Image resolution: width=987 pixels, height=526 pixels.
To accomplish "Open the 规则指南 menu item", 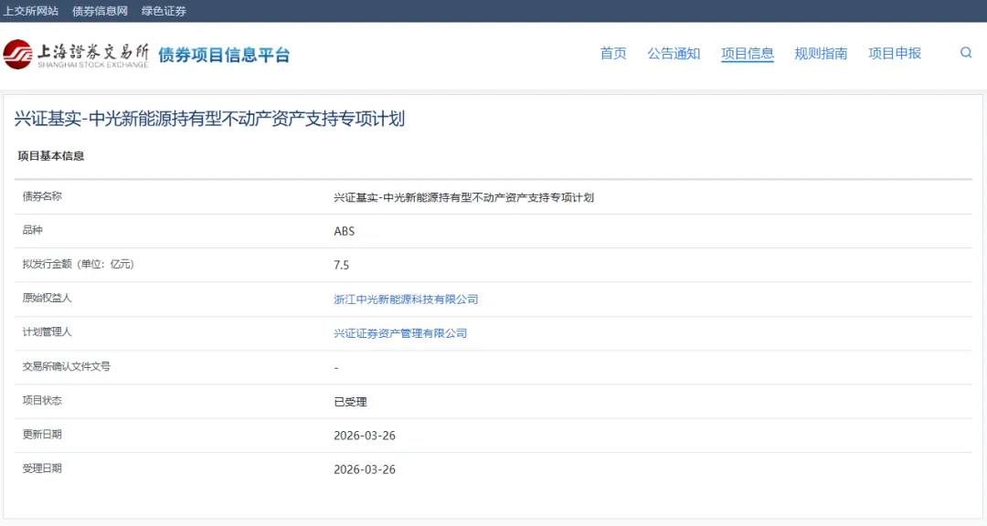I will point(821,54).
